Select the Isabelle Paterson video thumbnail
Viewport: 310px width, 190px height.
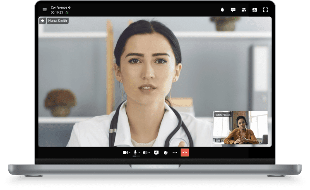coord(240,128)
